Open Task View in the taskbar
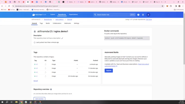185x104 pixels. click(11, 102)
